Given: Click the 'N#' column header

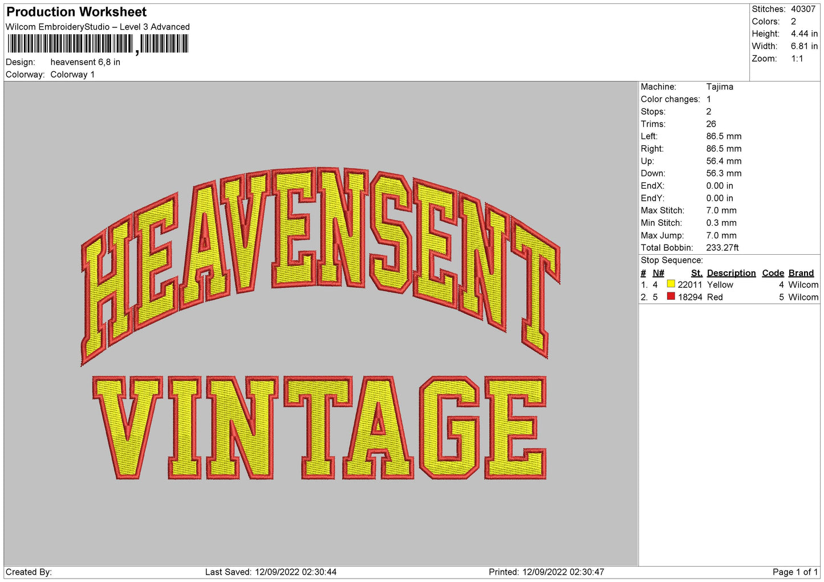Looking at the screenshot, I should 658,273.
